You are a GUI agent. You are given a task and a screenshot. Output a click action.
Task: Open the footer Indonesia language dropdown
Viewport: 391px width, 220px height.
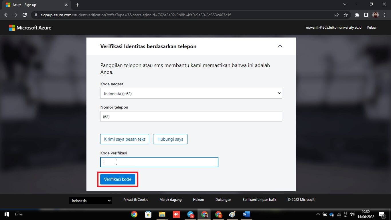coord(90,201)
